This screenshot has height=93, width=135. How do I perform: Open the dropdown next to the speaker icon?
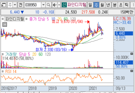(x=59, y=5)
